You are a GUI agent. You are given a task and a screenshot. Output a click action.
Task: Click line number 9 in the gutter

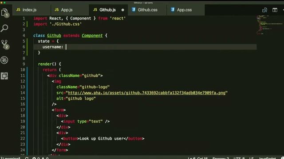click(24, 64)
